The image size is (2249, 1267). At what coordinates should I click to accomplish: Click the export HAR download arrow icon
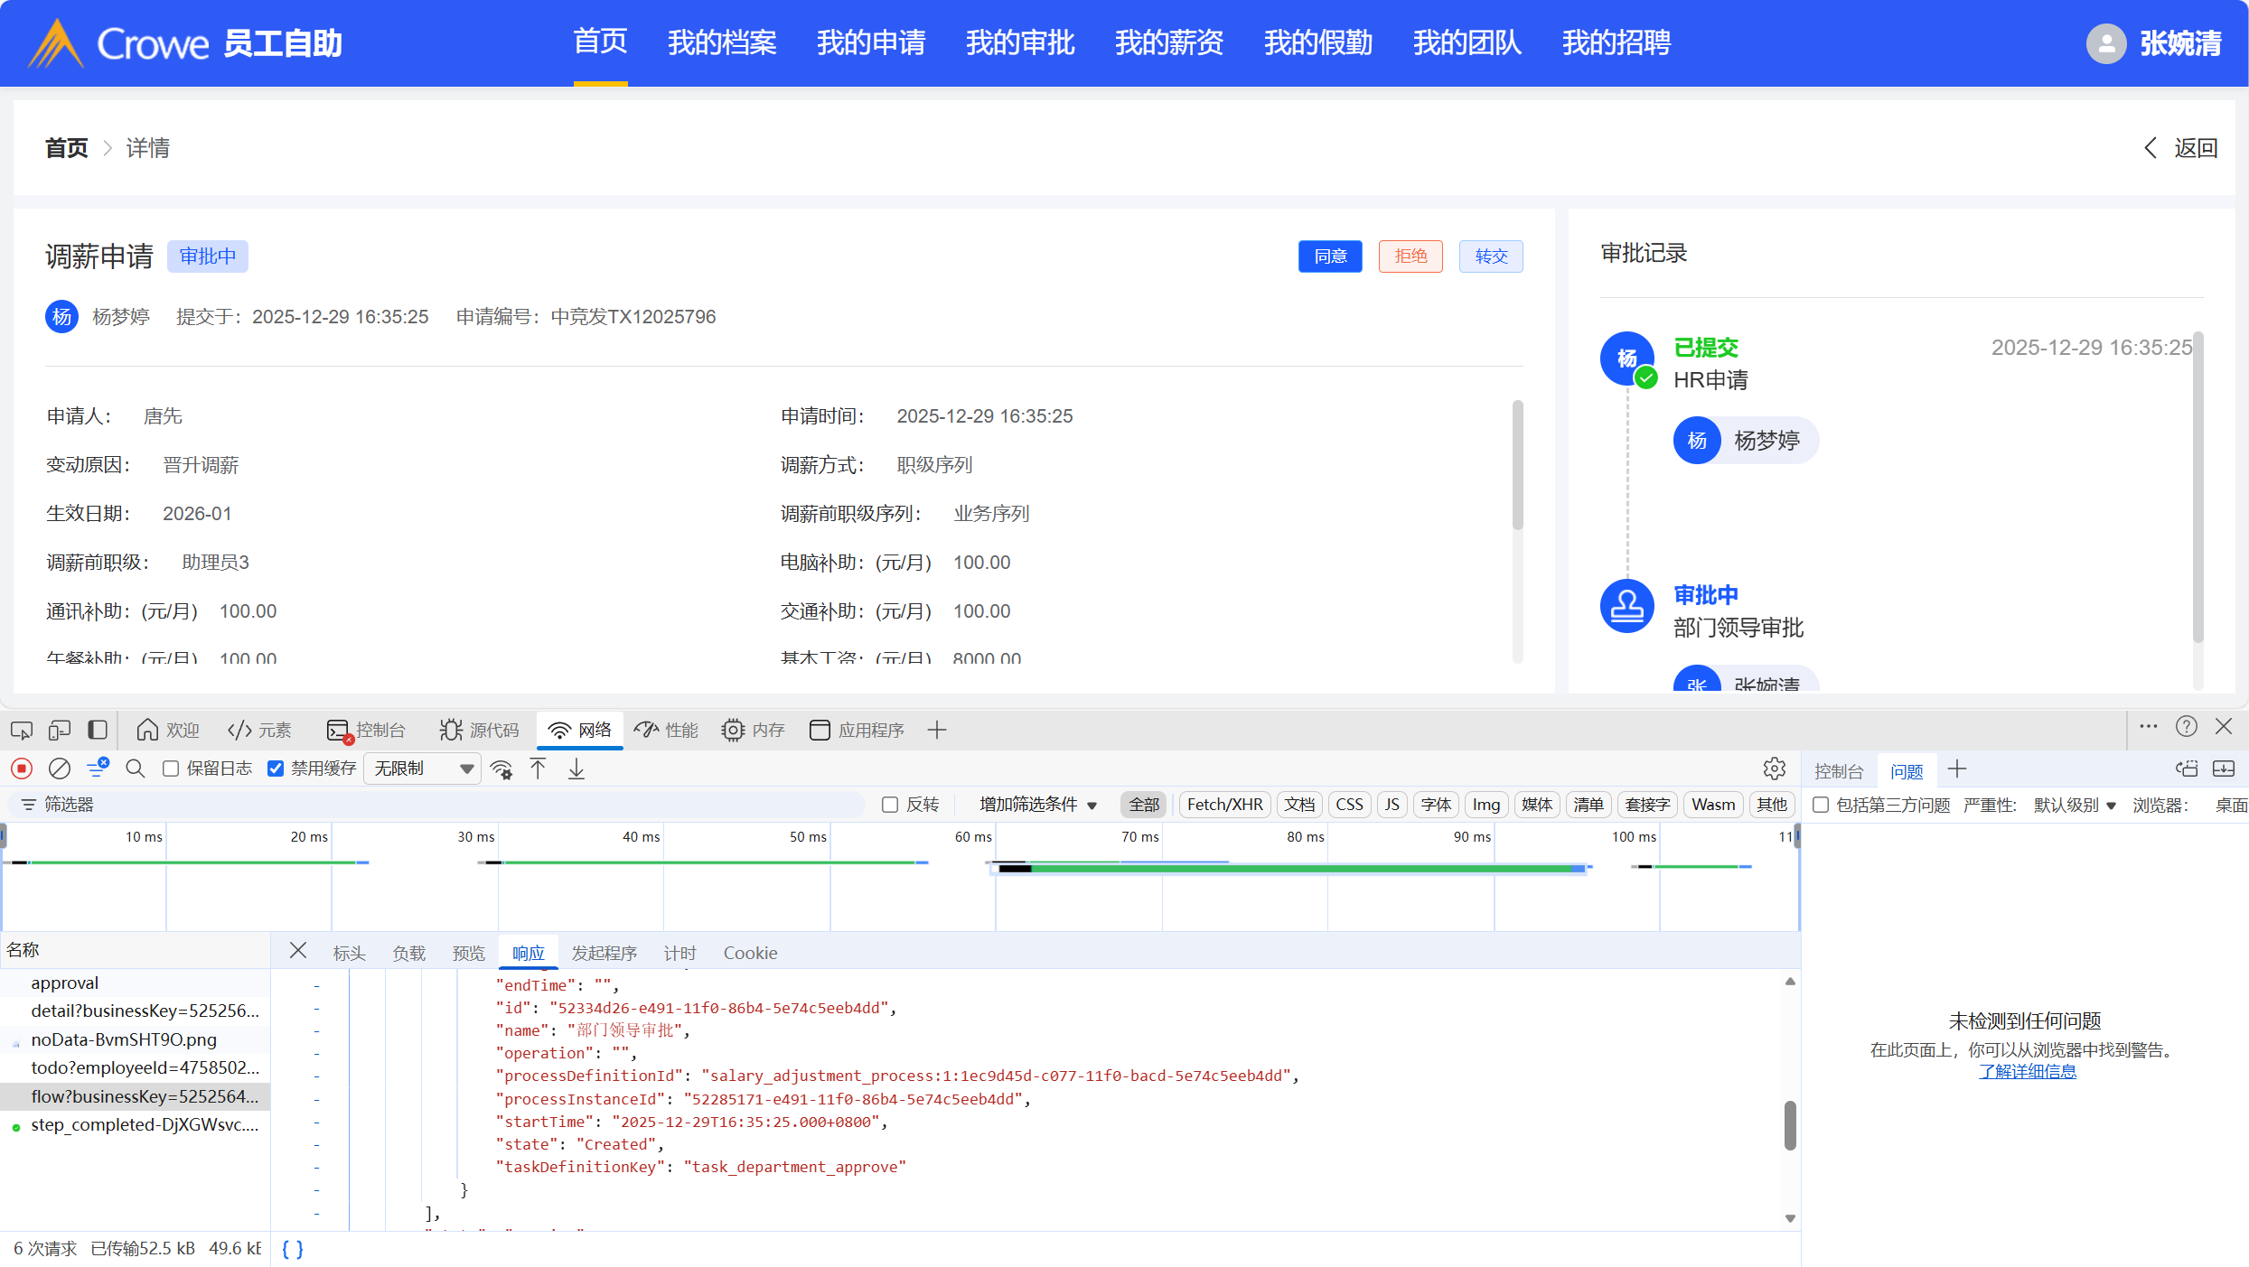click(x=576, y=769)
